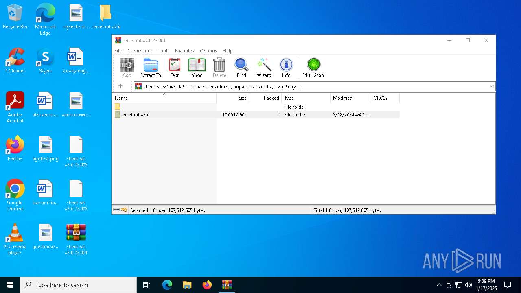This screenshot has width=521, height=293.
Task: Select the agofirst.png desktop image
Action: (x=46, y=149)
